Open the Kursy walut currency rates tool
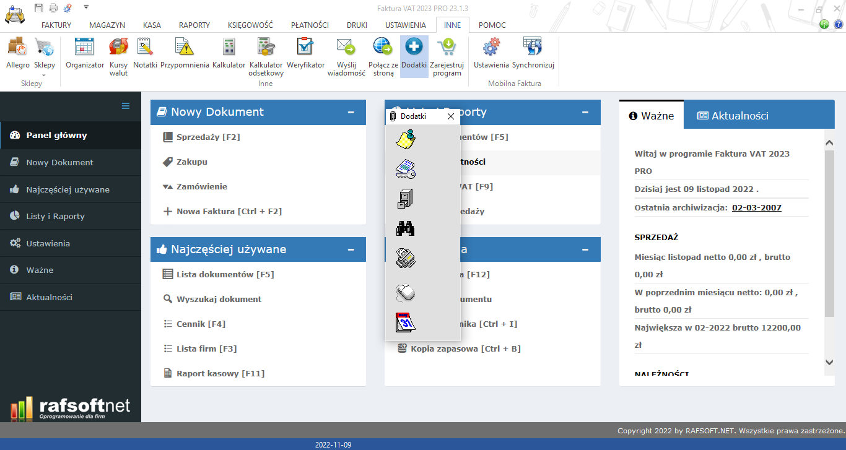 click(118, 56)
